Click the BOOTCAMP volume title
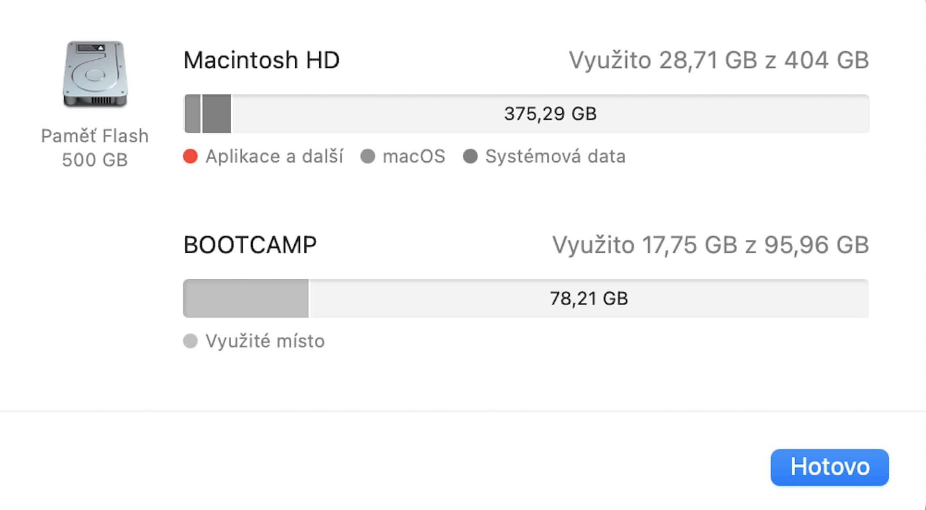Viewport: 926px width, 510px height. coord(250,245)
